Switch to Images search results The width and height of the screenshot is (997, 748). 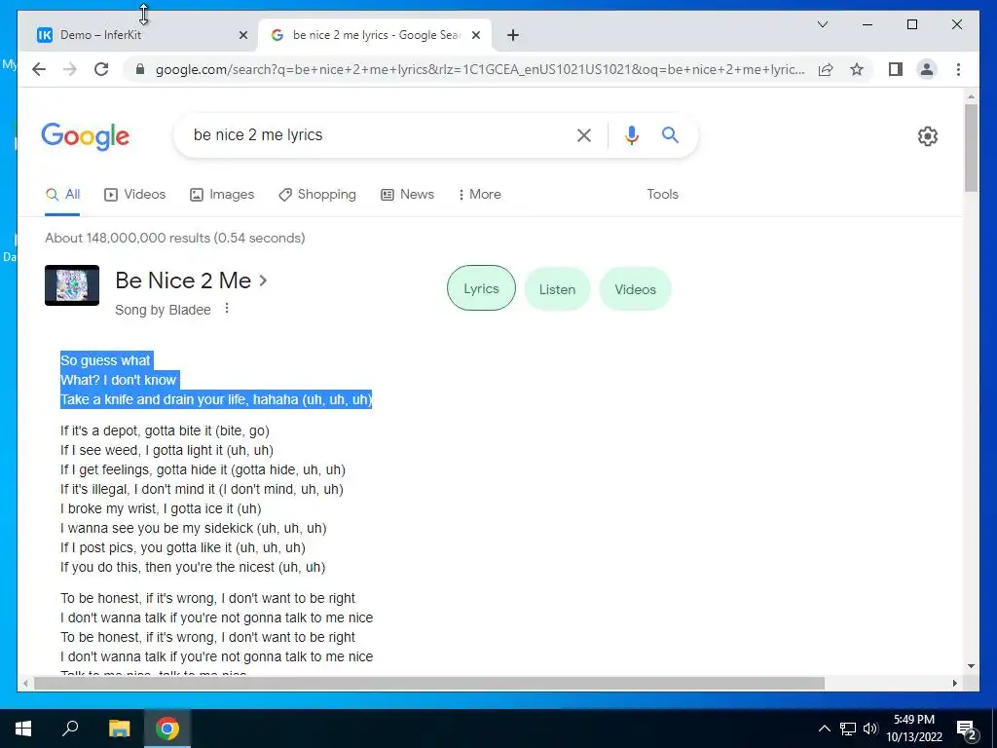tap(222, 194)
